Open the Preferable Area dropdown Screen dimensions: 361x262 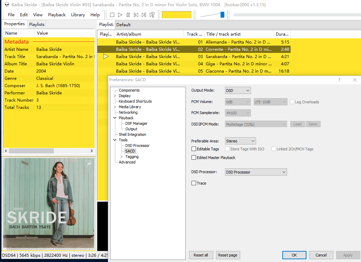click(240, 141)
